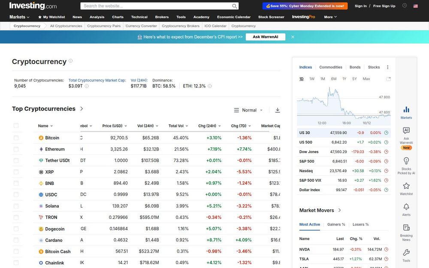
Task: Toggle select-all checkbox in table header
Action: (16, 126)
